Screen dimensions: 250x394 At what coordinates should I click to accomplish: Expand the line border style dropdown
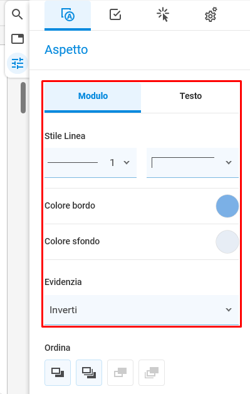193,163
